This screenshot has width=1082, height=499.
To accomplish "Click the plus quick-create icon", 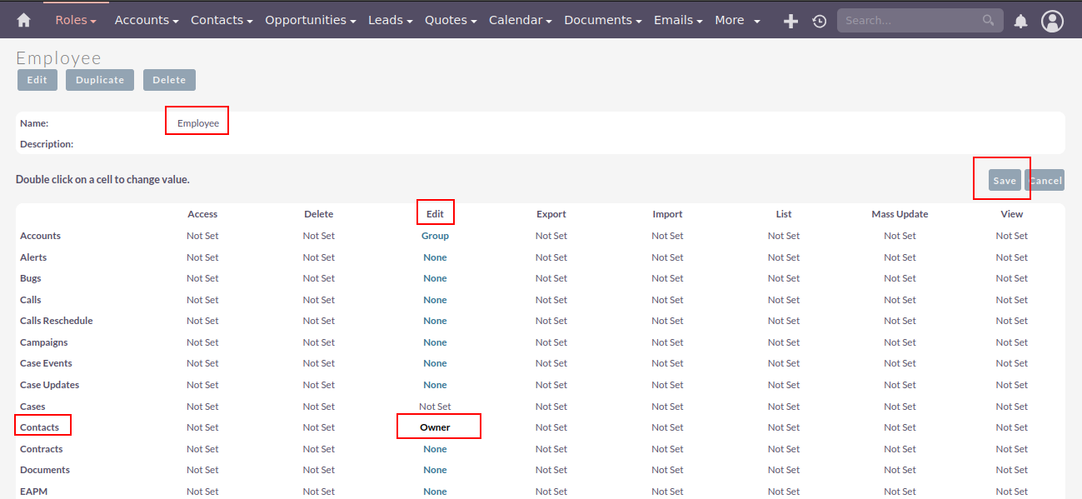I will [x=791, y=21].
